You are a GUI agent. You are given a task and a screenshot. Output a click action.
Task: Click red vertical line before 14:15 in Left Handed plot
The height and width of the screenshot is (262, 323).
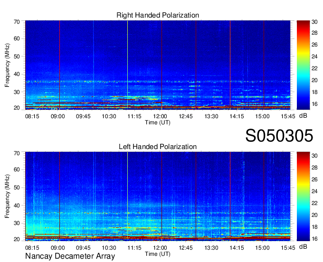pyautogui.click(x=230, y=196)
